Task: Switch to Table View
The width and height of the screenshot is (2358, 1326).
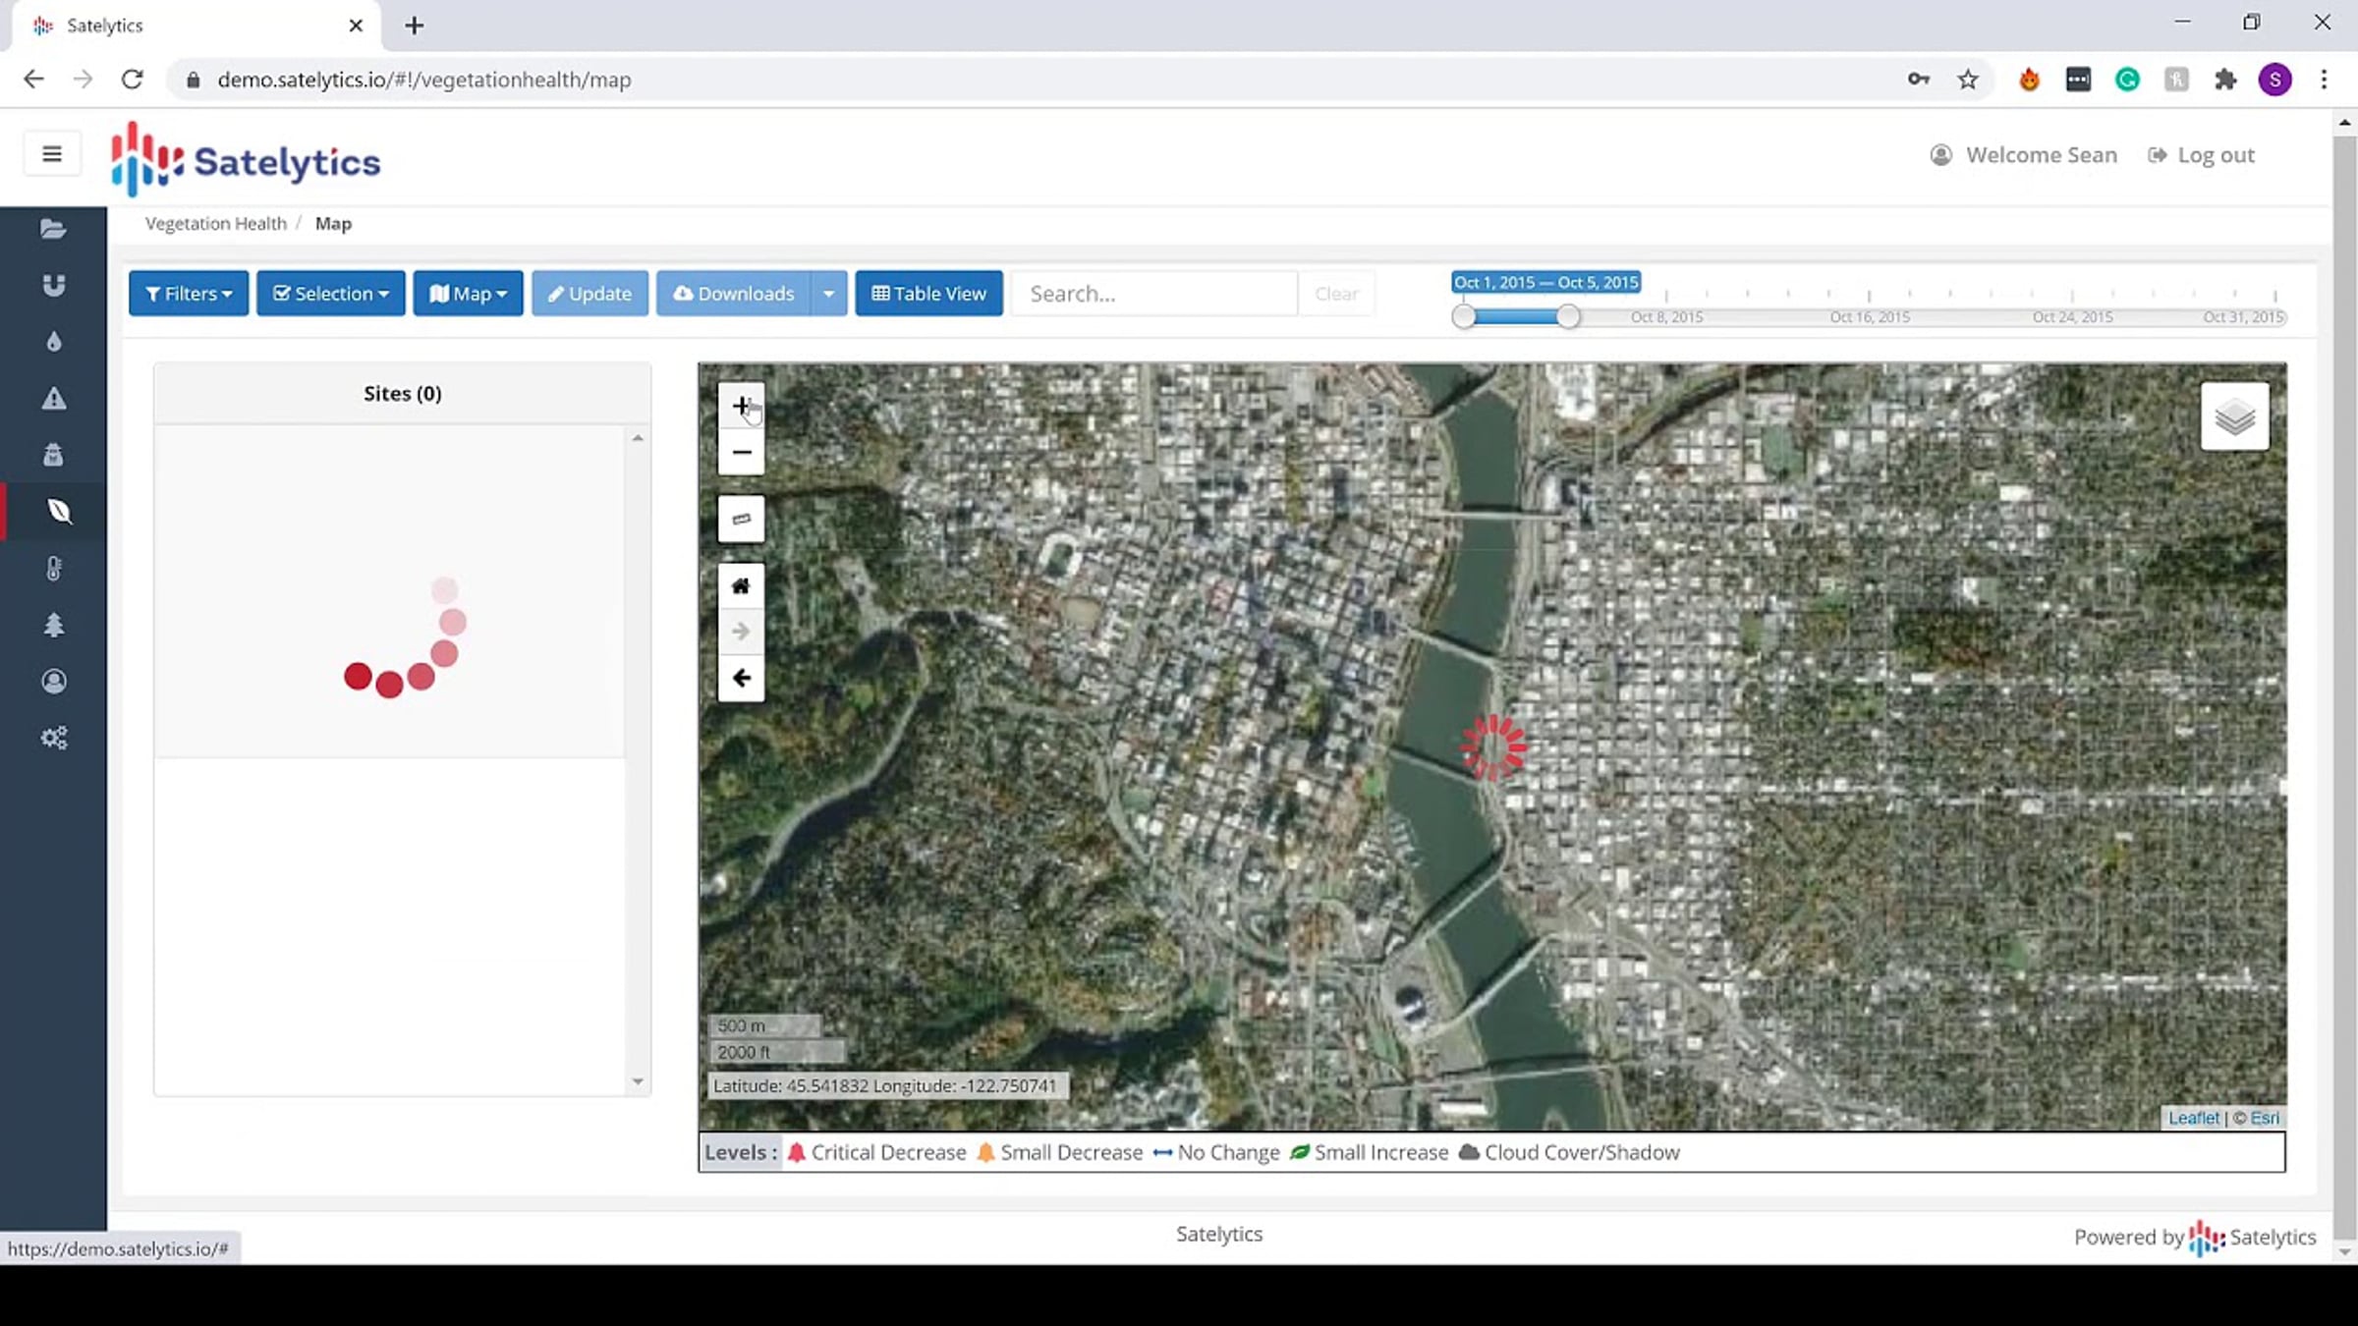Action: coord(928,294)
